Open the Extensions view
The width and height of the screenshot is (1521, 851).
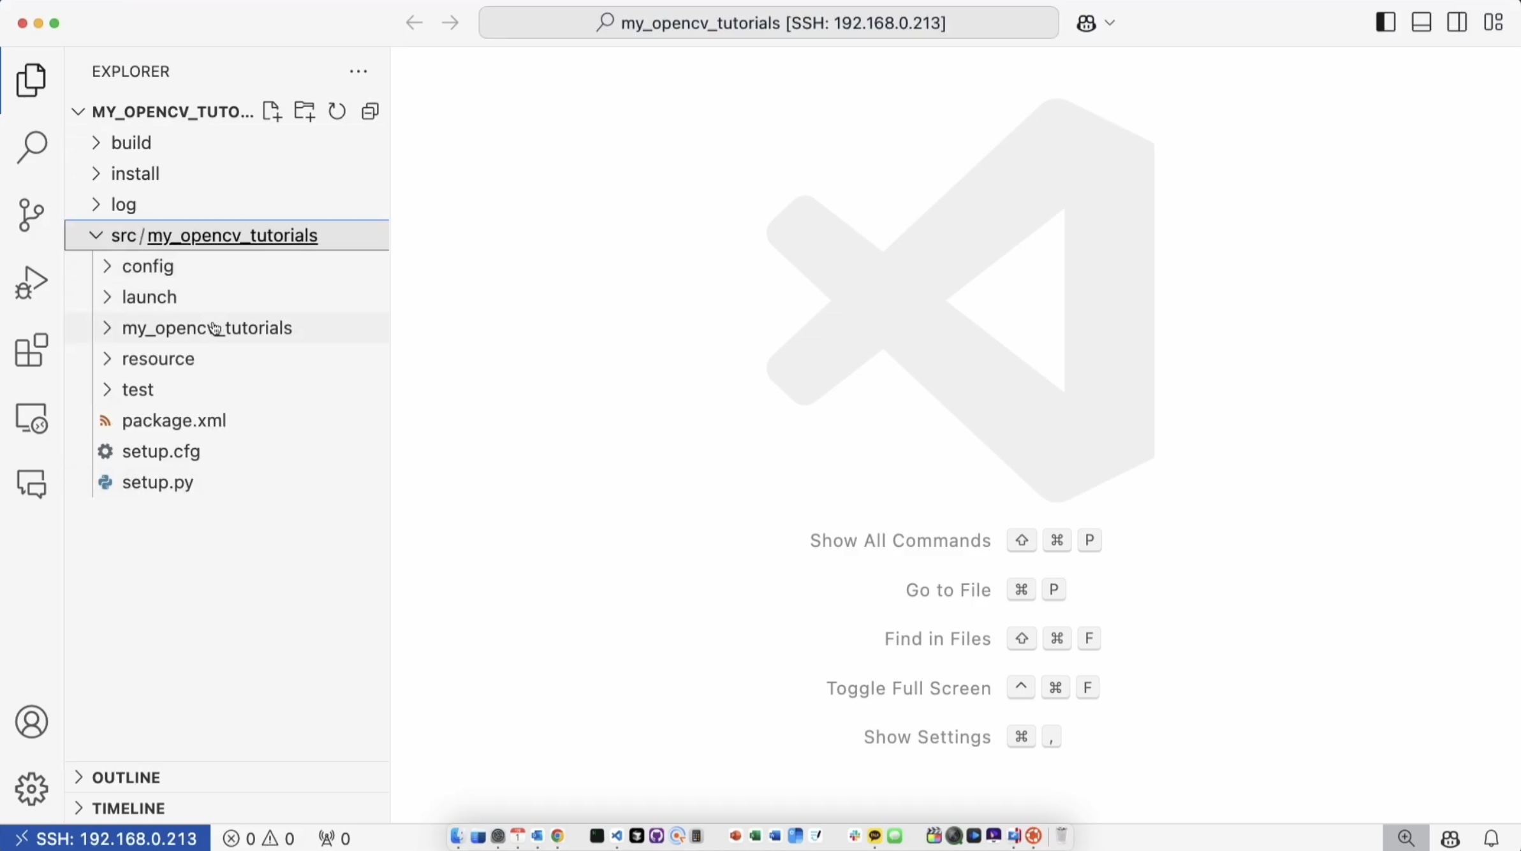click(x=31, y=350)
